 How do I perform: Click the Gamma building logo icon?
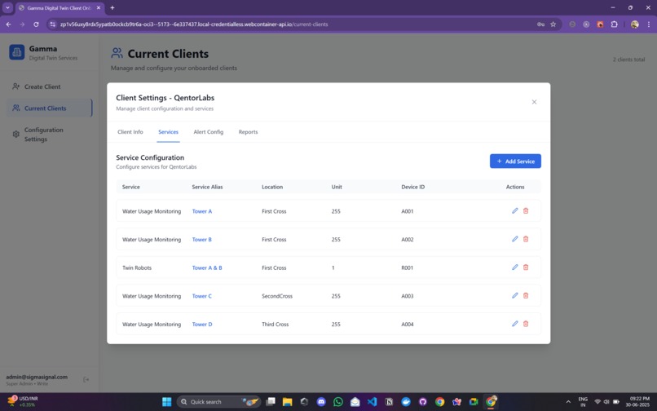coord(17,52)
